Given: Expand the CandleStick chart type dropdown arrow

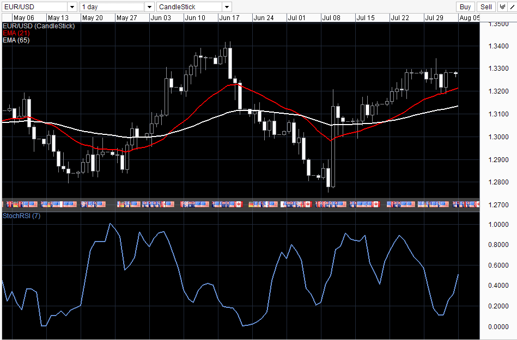Looking at the screenshot, I should click(227, 7).
